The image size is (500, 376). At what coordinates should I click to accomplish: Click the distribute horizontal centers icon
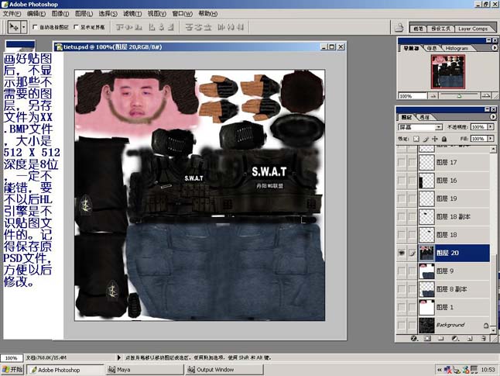[x=231, y=27]
